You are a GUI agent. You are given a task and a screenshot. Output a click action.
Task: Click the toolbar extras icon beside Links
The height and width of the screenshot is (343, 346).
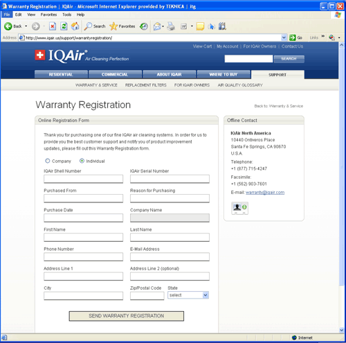331,37
